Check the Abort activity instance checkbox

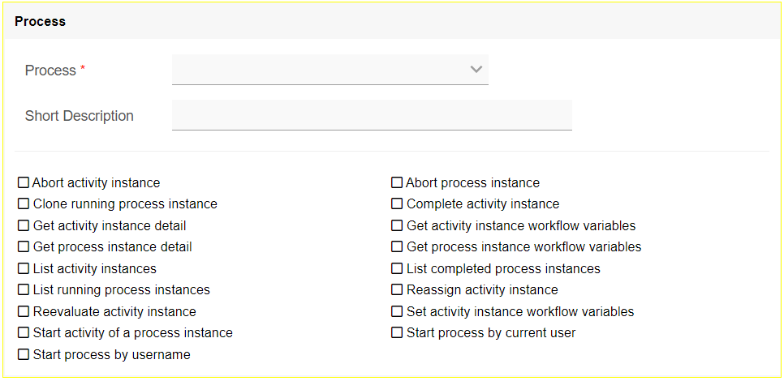pyautogui.click(x=24, y=183)
